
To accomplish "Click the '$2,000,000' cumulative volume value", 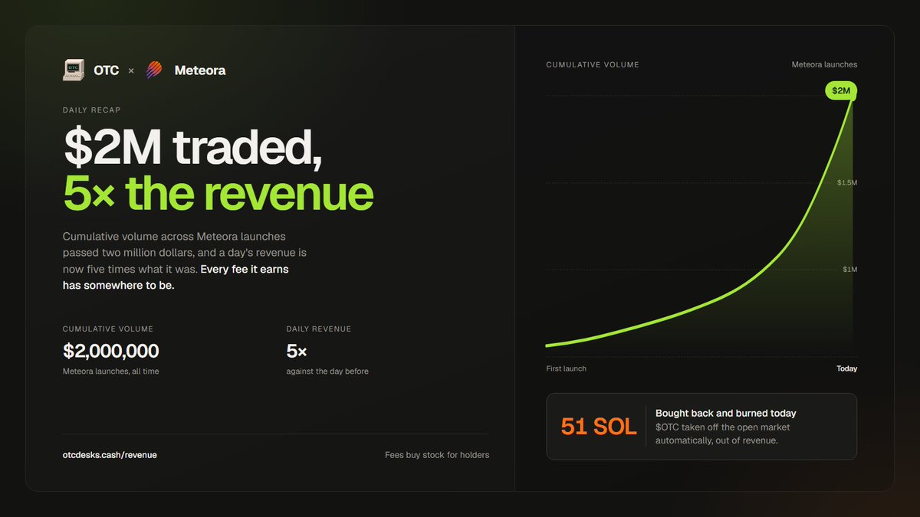I will coord(111,352).
